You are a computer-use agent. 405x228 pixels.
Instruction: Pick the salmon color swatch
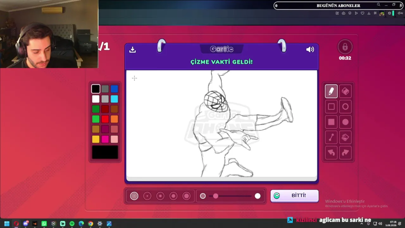pos(114,129)
